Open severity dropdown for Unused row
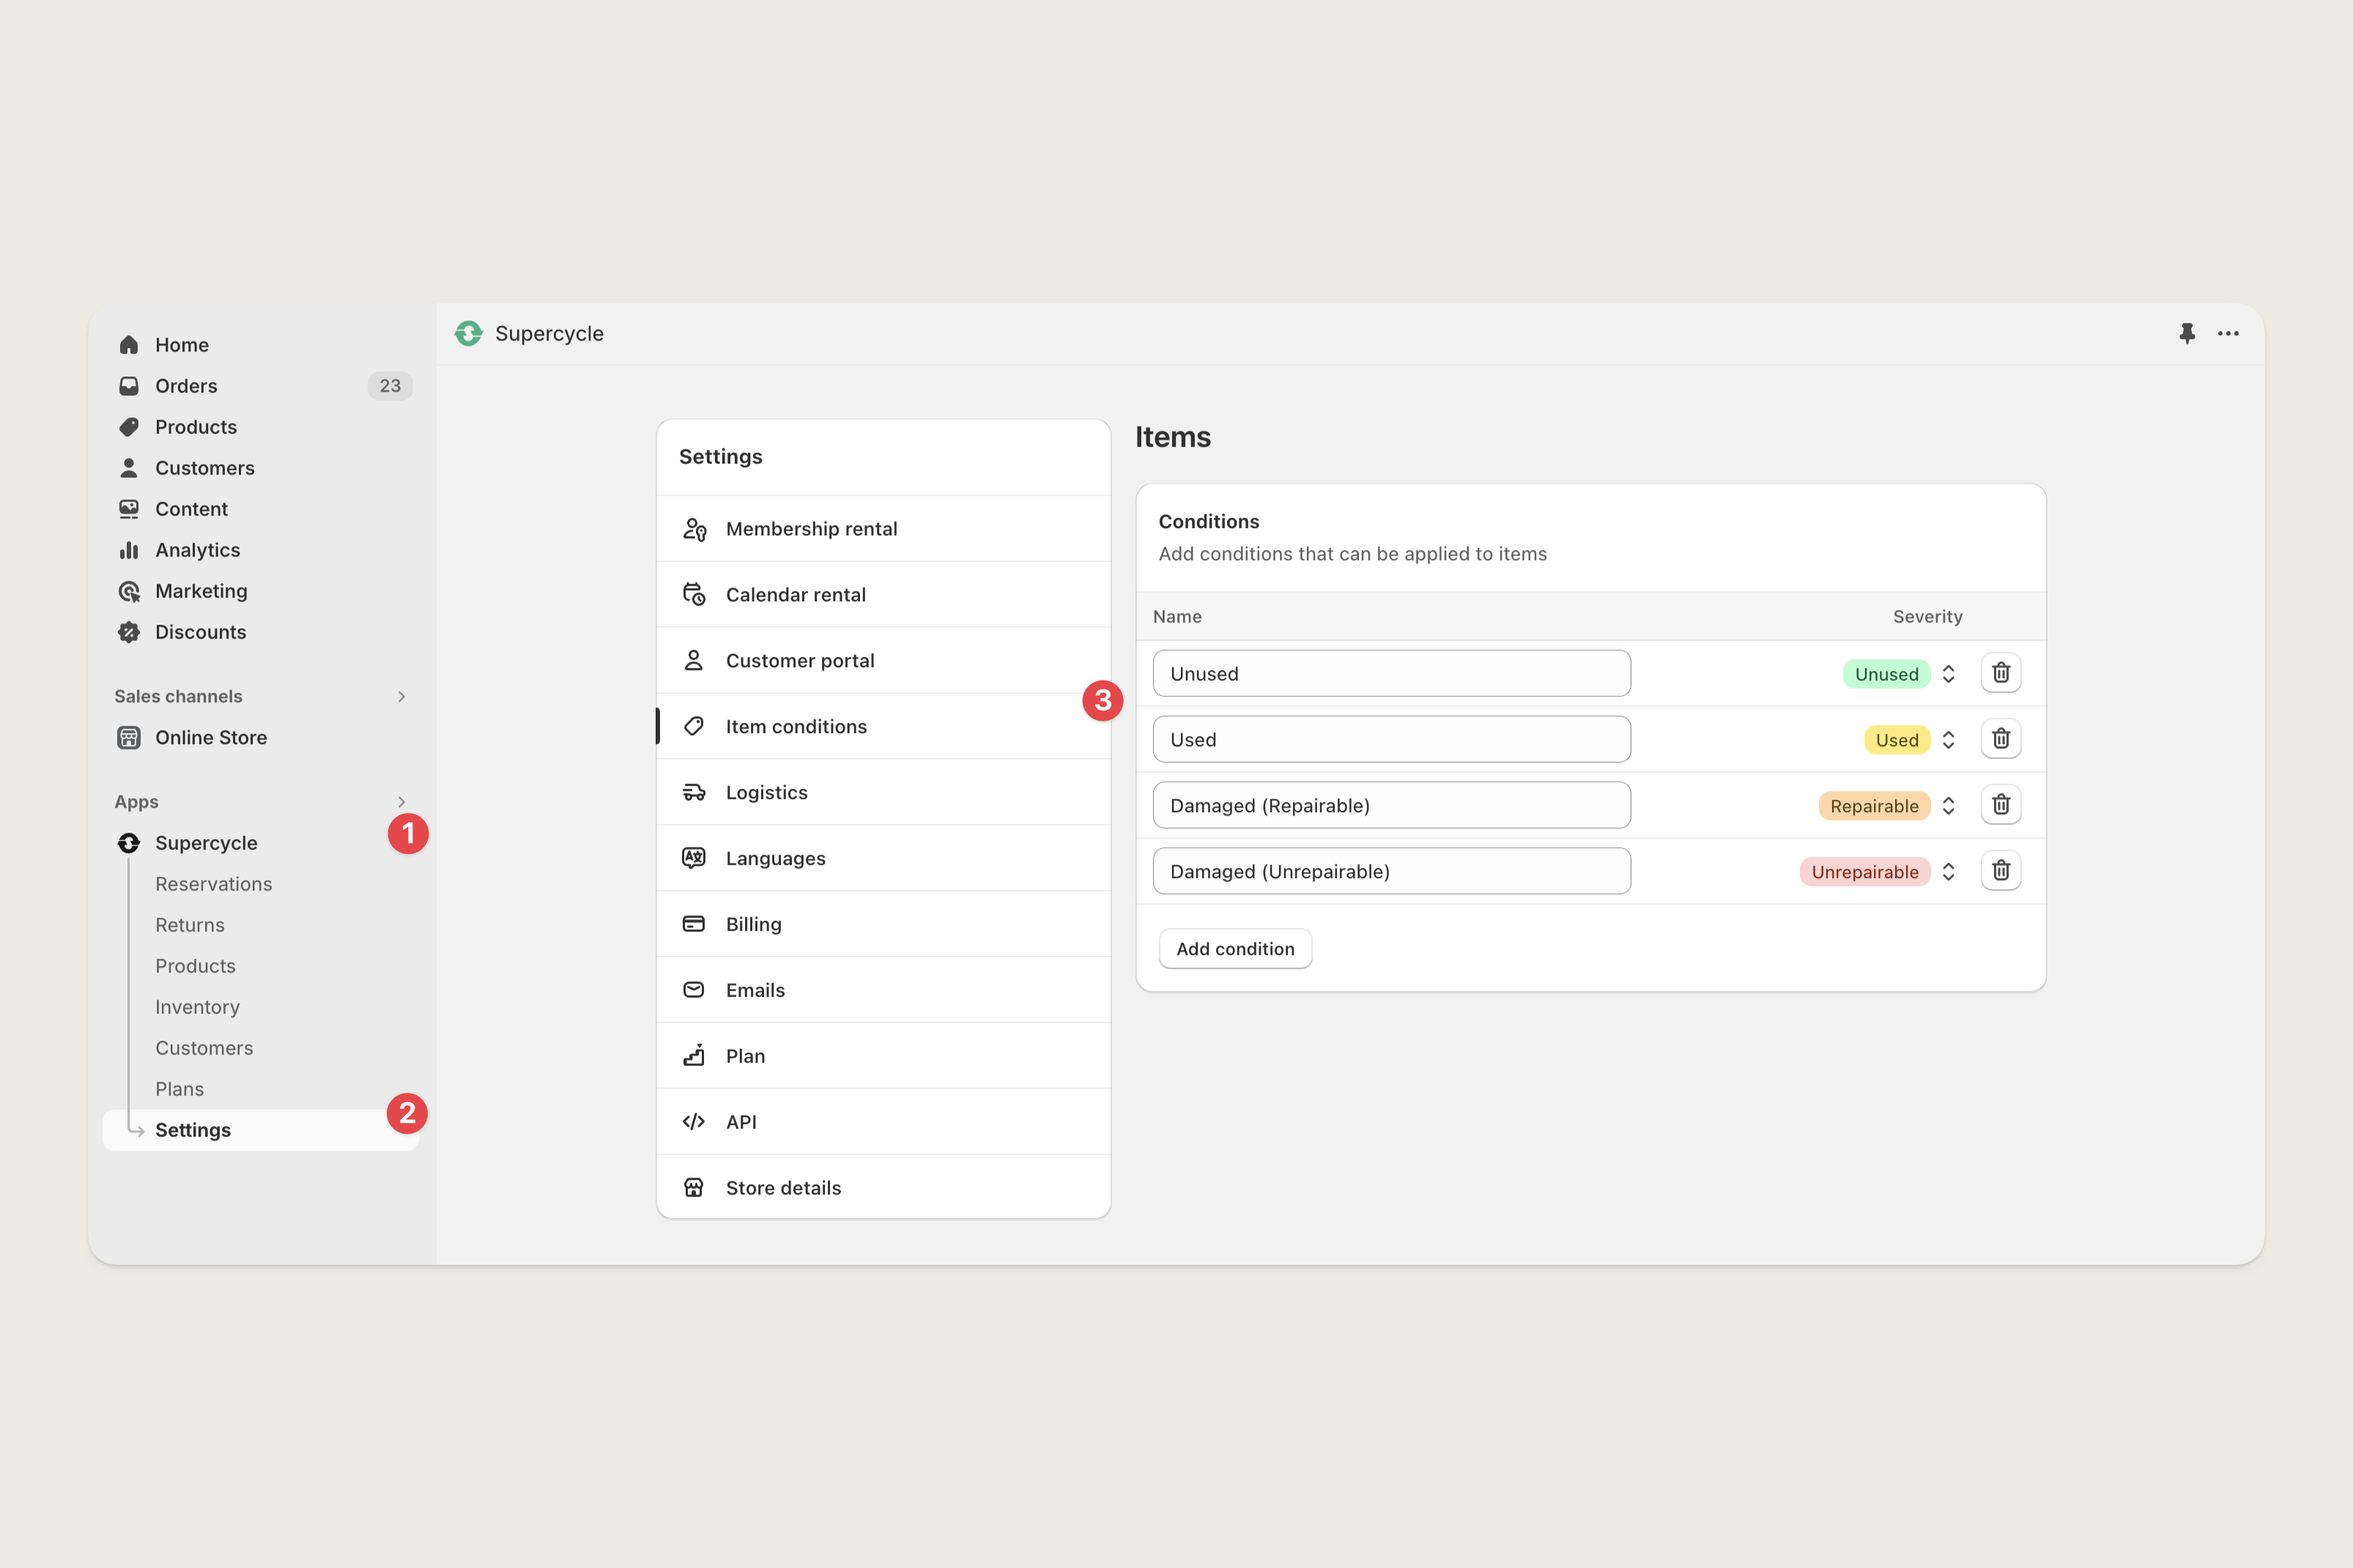The height and width of the screenshot is (1568, 2353). (x=1900, y=674)
